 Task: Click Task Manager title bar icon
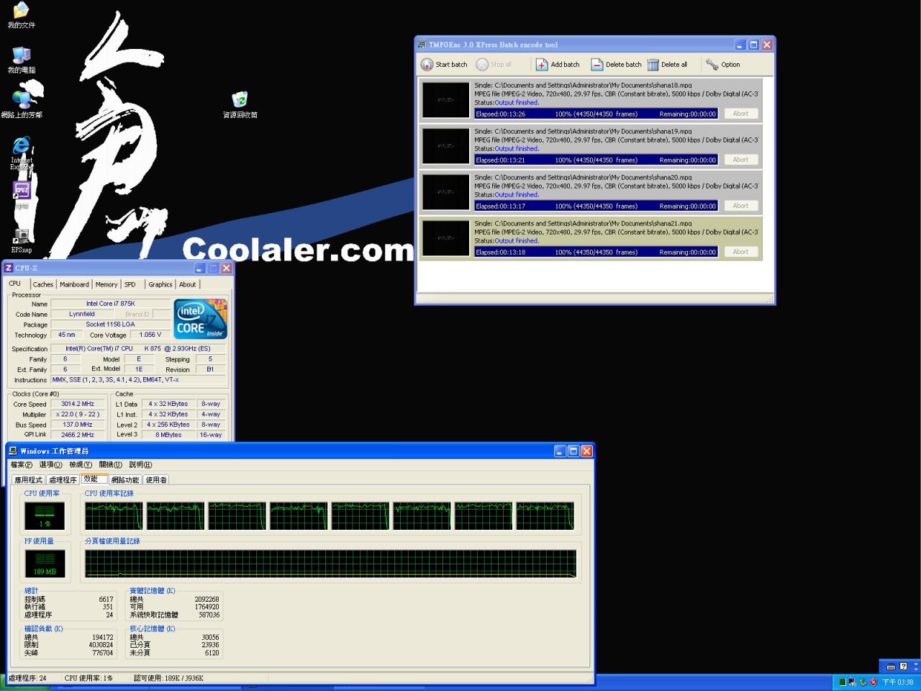tap(13, 451)
